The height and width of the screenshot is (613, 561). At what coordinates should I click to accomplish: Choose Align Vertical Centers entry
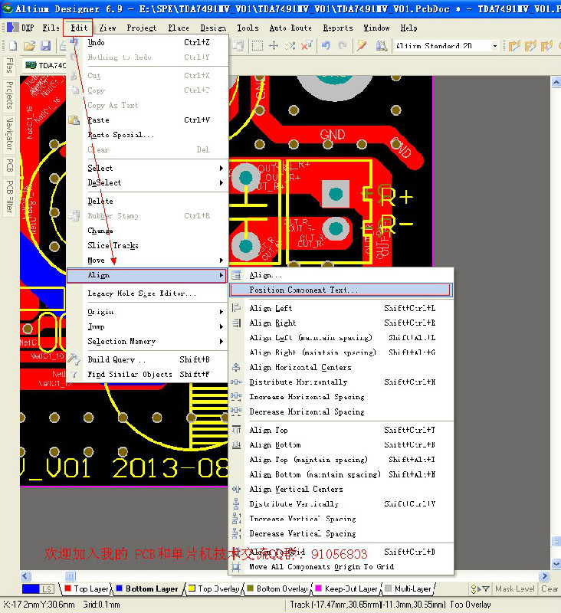tap(341, 489)
